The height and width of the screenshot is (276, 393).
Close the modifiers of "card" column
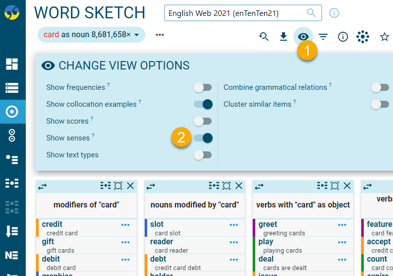[130, 186]
